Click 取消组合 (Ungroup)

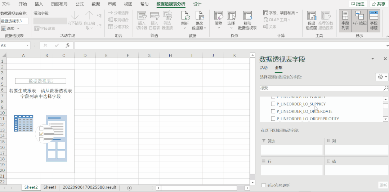[x=119, y=19]
